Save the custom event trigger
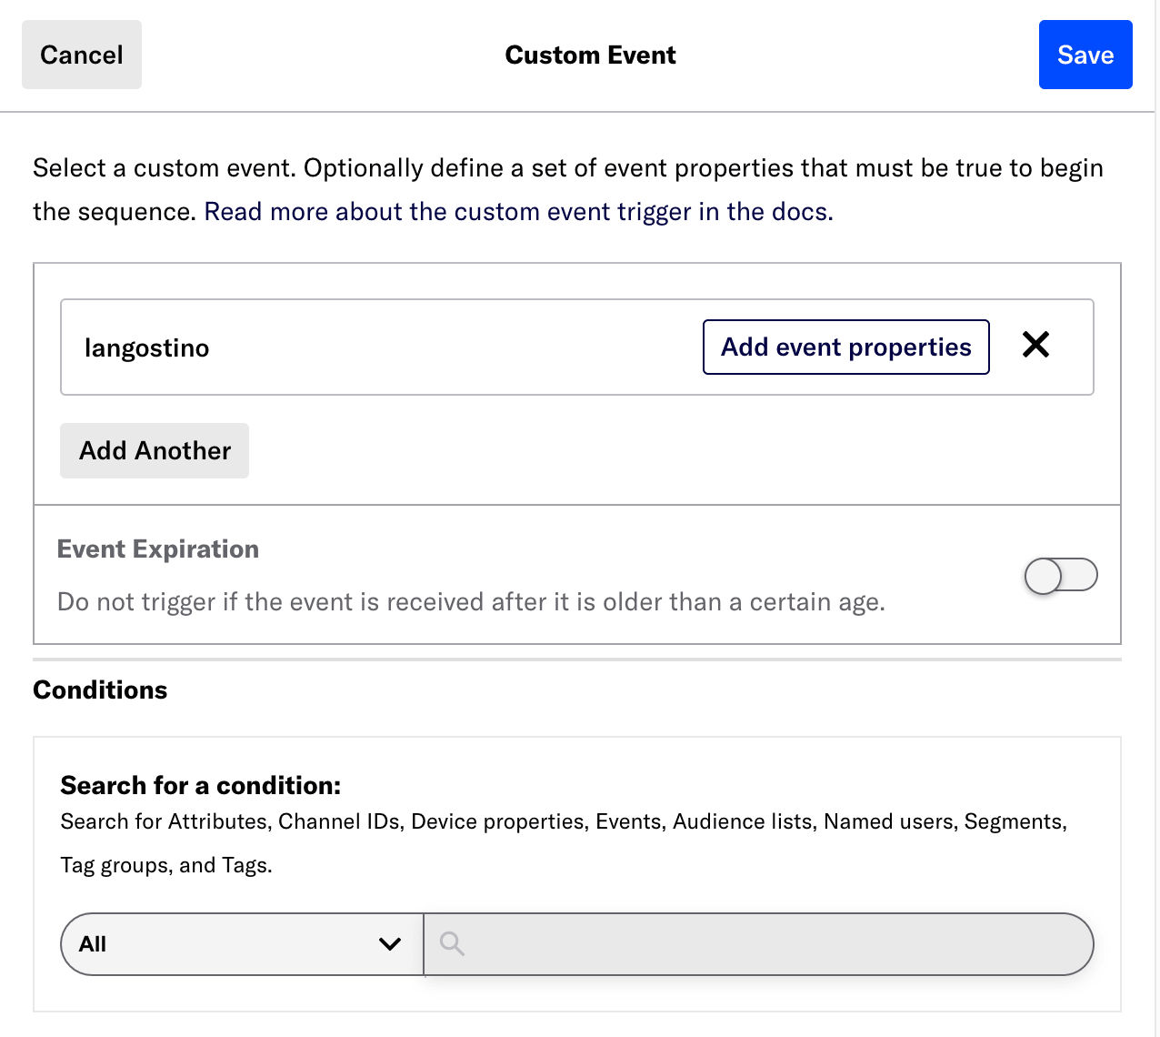Viewport: 1160px width, 1037px height. tap(1085, 55)
